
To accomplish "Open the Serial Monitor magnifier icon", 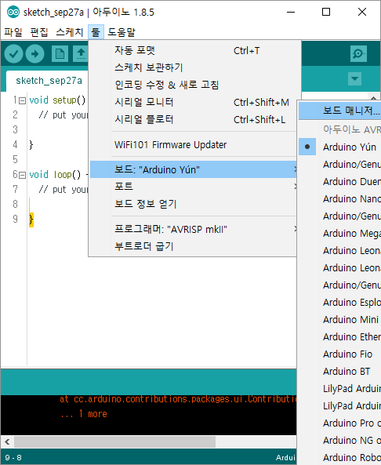I will click(358, 53).
